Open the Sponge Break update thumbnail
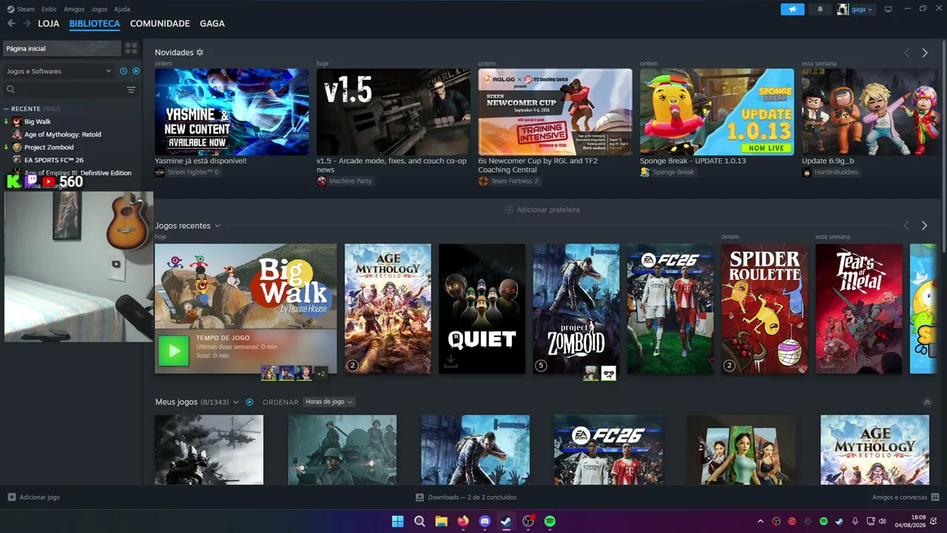 pyautogui.click(x=717, y=112)
